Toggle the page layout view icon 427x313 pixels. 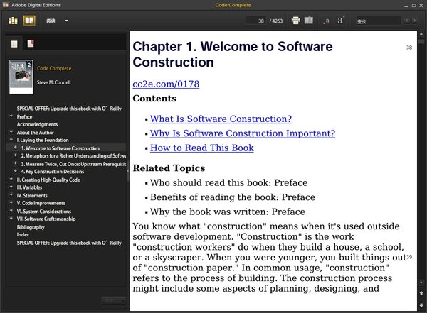point(309,21)
